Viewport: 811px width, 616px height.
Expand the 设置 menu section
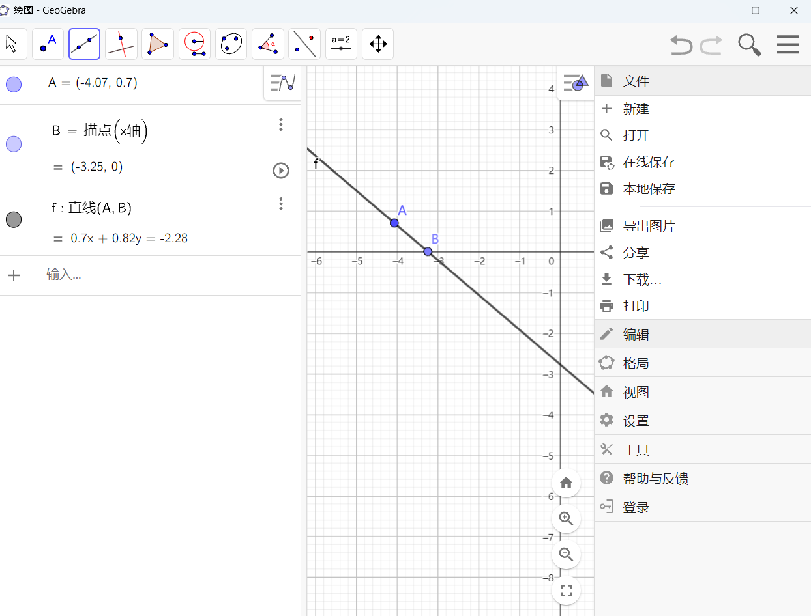pyautogui.click(x=703, y=421)
